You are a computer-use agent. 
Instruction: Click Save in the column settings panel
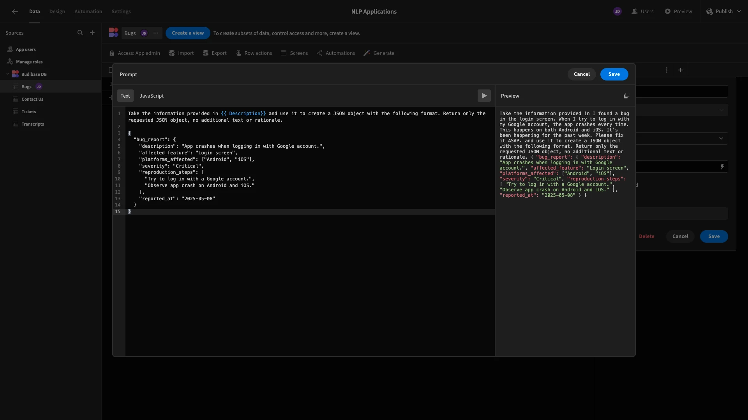714,236
